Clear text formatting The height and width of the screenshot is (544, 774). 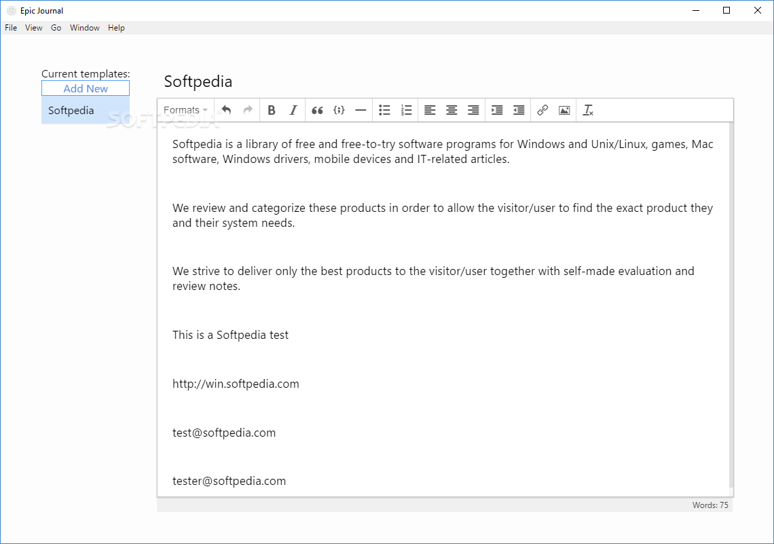(x=587, y=110)
